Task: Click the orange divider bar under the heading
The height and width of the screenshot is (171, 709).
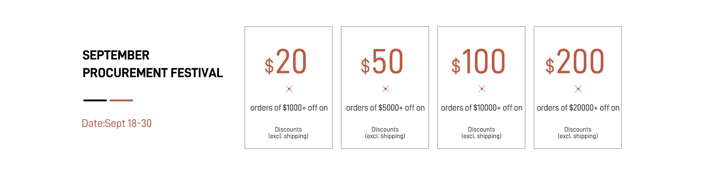Action: [x=121, y=100]
